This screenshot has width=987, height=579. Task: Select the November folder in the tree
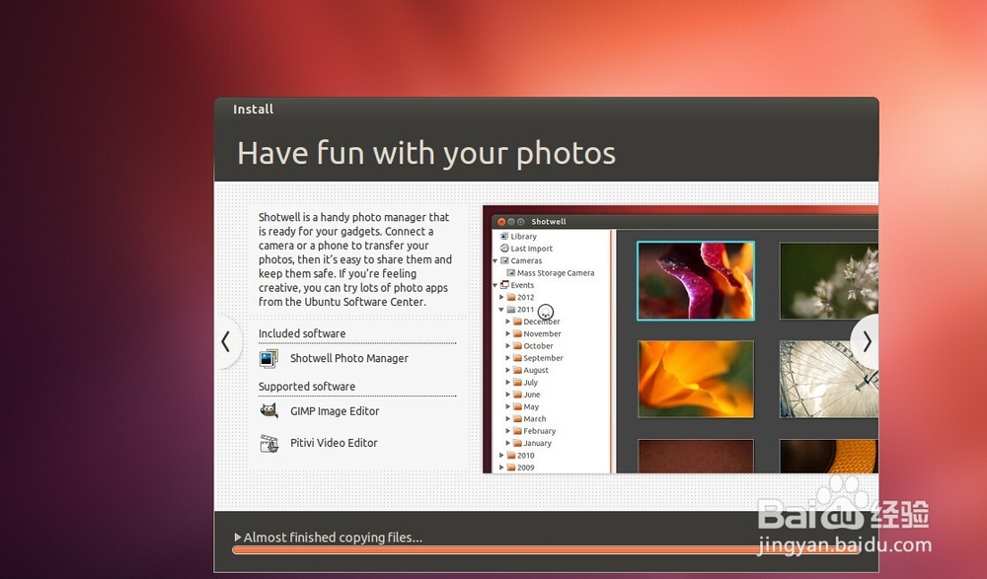540,333
